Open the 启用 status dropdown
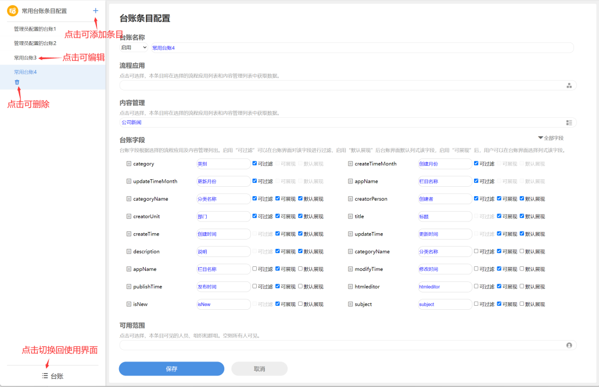599x387 pixels. pyautogui.click(x=134, y=48)
